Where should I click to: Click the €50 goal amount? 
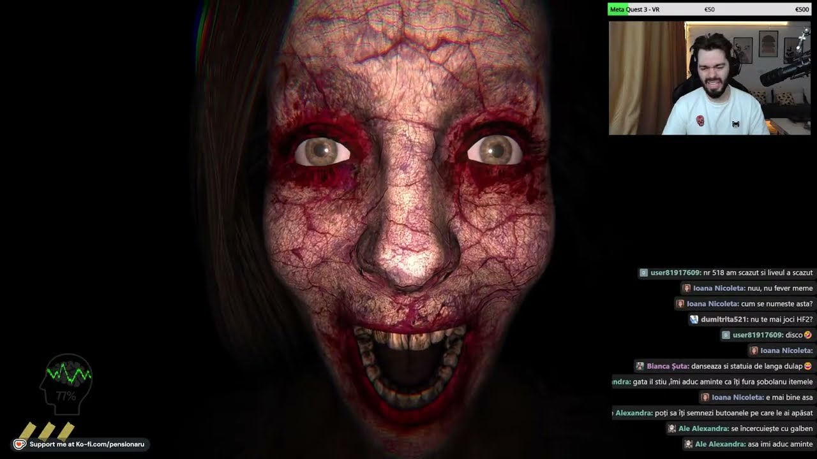[709, 10]
